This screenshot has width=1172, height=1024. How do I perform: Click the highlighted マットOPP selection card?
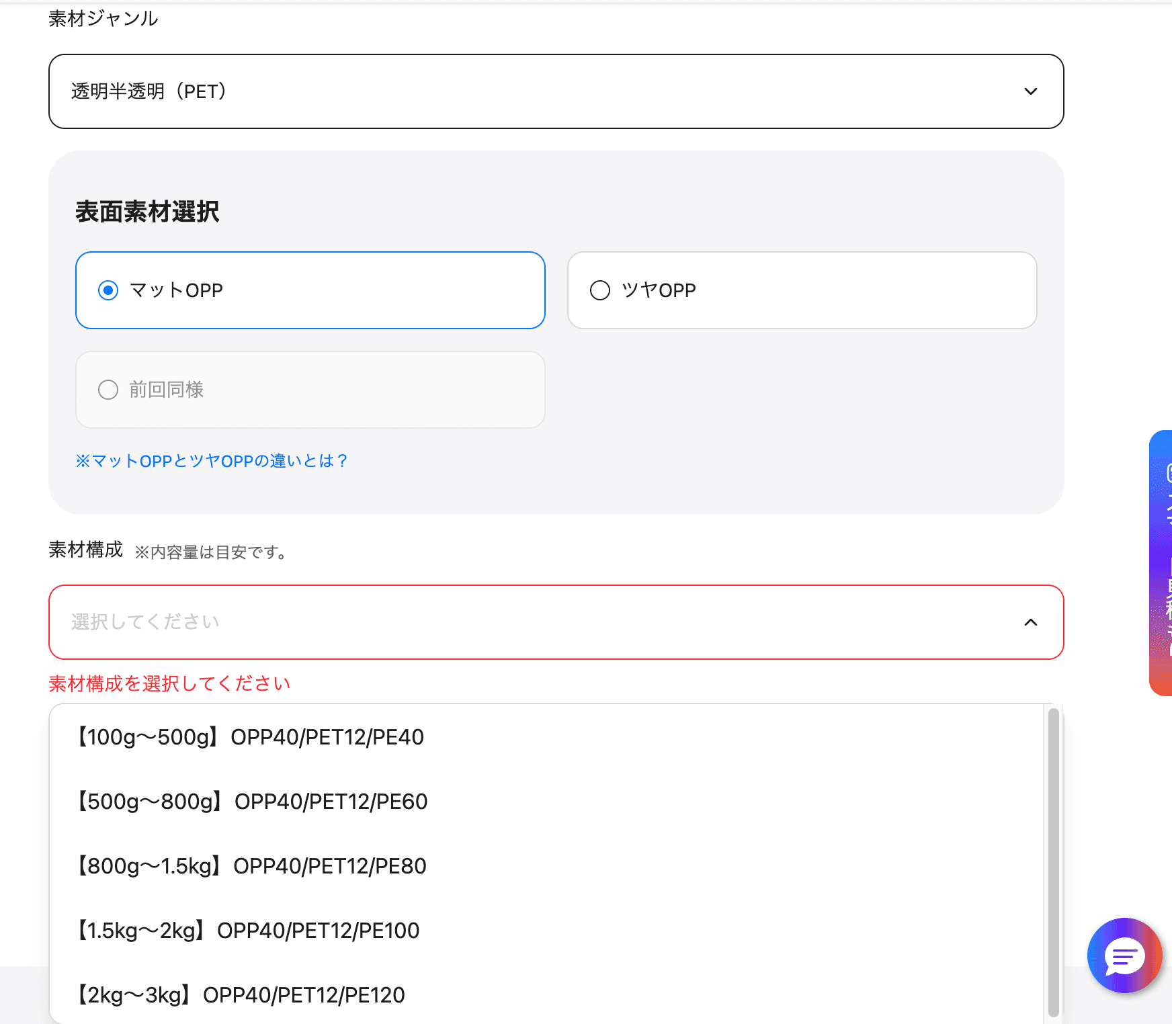(309, 290)
